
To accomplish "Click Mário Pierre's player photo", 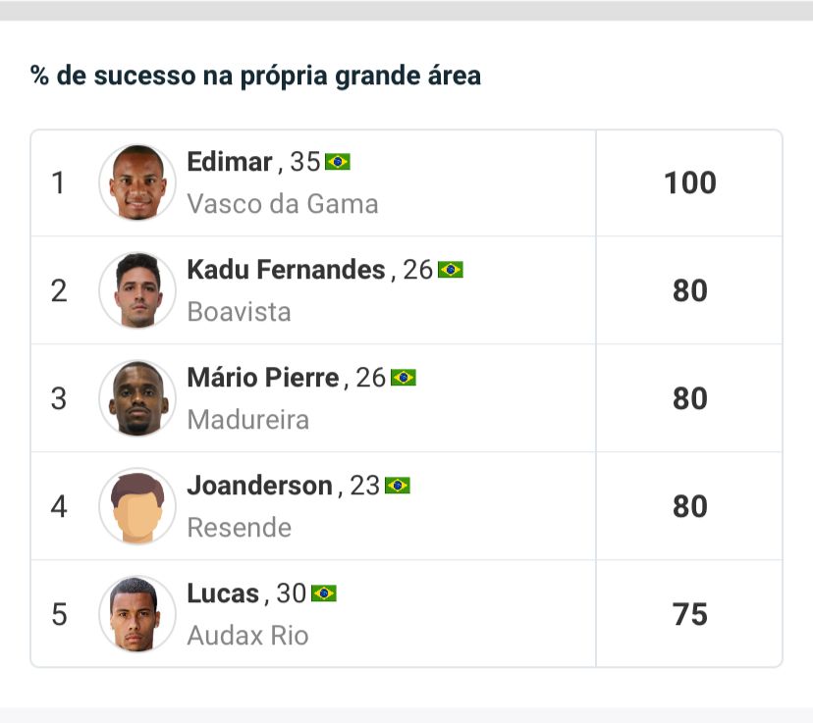I will (137, 398).
